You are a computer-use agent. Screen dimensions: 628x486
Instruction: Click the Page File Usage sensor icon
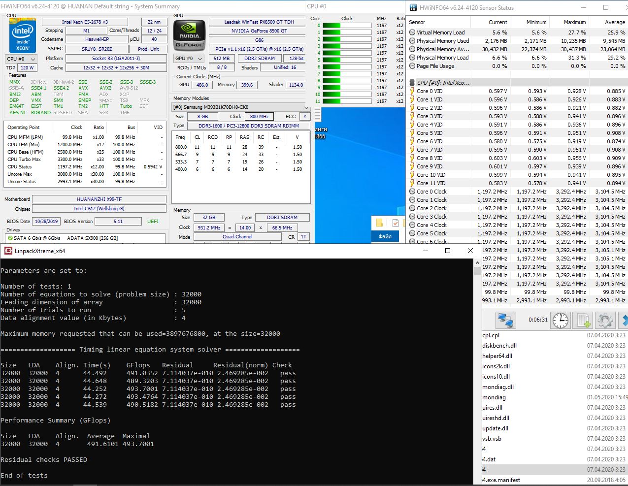click(412, 66)
